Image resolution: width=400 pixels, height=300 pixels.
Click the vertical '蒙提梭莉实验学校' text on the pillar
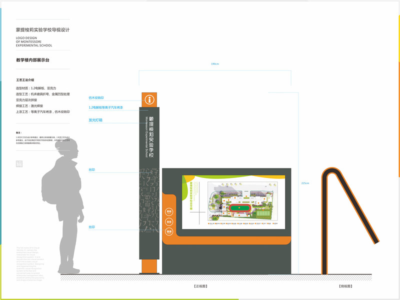tap(151, 137)
